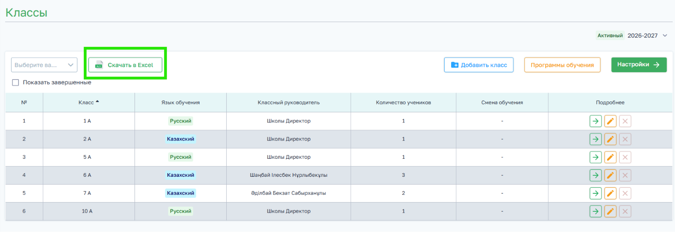Edit class 2 А with pencil icon
This screenshot has height=232, width=675.
[610, 139]
